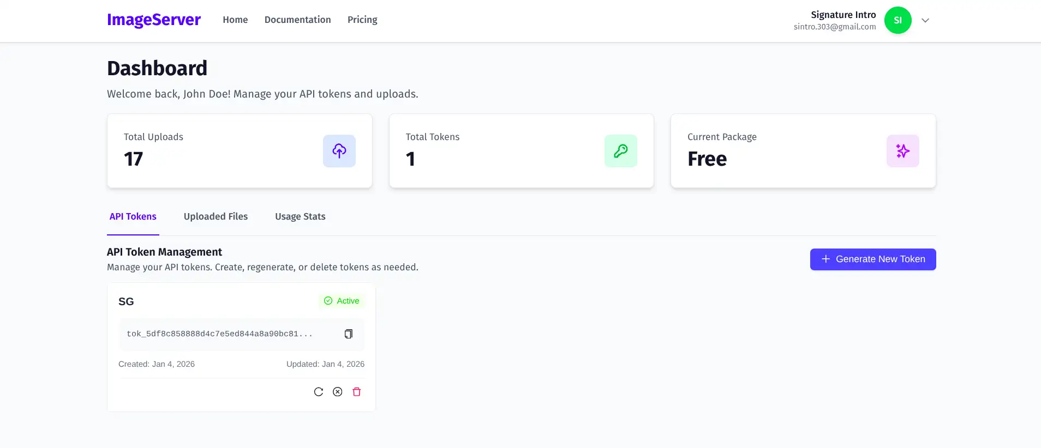Revoke the SG token with circled X icon
This screenshot has height=448, width=1041.
338,392
